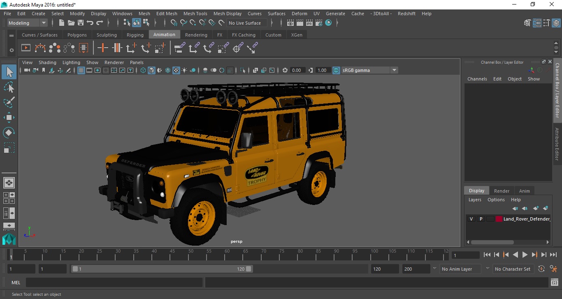The image size is (562, 299).
Task: Switch to the Render layer tab
Action: pyautogui.click(x=502, y=191)
